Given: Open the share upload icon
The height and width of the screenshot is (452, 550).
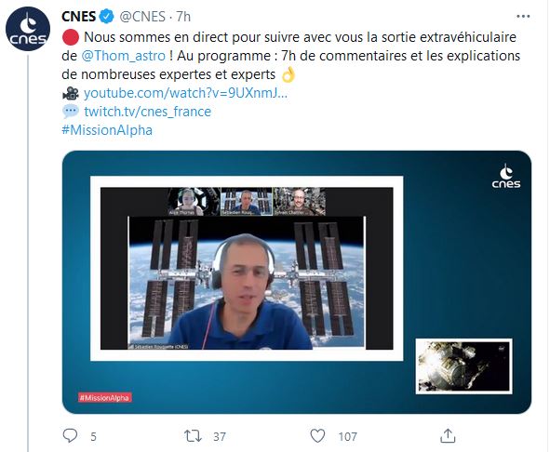Looking at the screenshot, I should [448, 436].
